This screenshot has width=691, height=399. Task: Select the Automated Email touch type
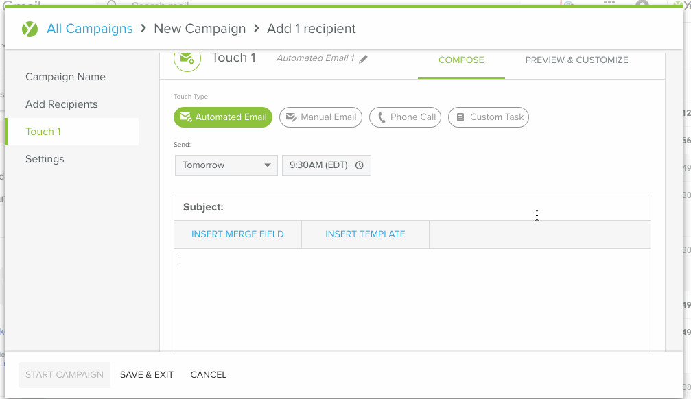click(223, 117)
